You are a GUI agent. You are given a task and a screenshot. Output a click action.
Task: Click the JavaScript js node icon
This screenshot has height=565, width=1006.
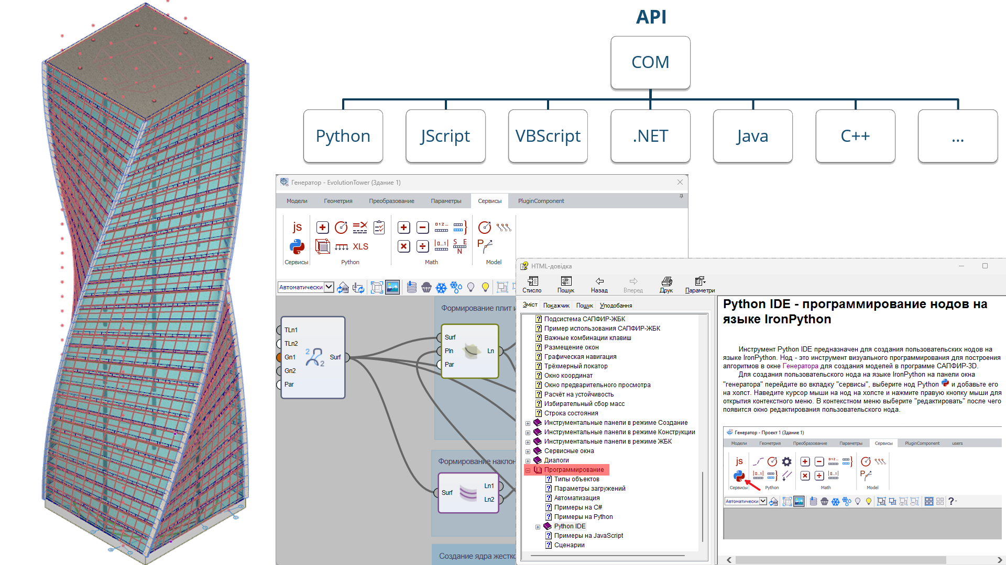[x=297, y=227]
